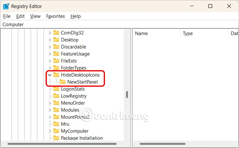Minimize the Registry Editor window
This screenshot has height=148, width=239.
click(192, 6)
